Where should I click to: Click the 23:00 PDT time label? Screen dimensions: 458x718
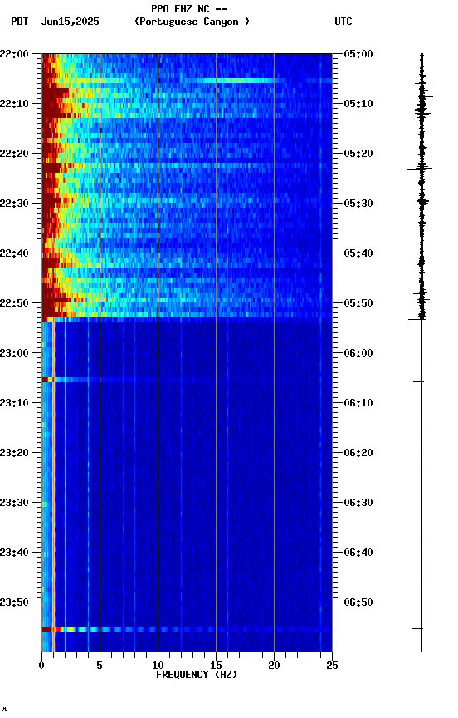(14, 353)
